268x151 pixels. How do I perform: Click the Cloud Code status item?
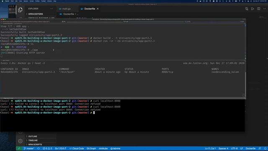point(77,148)
